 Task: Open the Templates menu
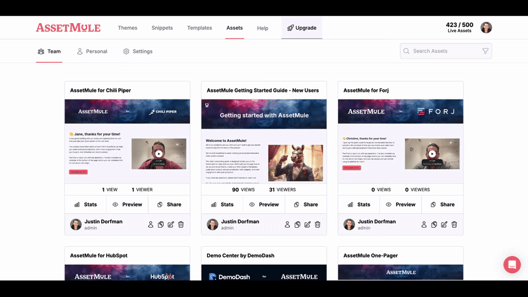[x=200, y=28]
